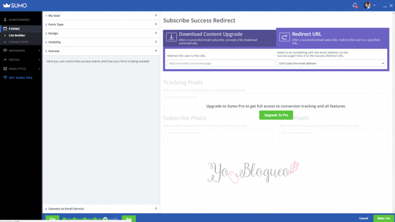Viewport: 395px width, 222px height.
Task: Open List Builder in the sidebar
Action: (17, 35)
